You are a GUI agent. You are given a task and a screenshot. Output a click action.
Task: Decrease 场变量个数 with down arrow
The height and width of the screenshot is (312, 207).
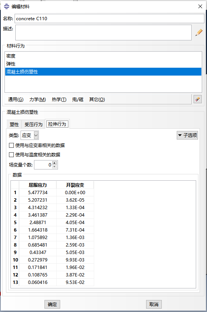pyautogui.click(x=55, y=167)
